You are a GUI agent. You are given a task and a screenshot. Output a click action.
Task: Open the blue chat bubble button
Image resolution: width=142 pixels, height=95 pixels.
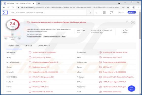click(132, 88)
